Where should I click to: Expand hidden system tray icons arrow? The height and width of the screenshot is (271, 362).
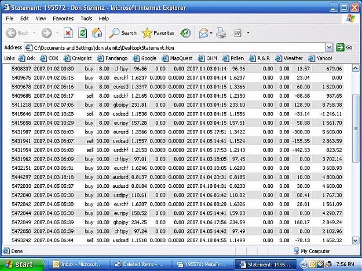coord(303,265)
